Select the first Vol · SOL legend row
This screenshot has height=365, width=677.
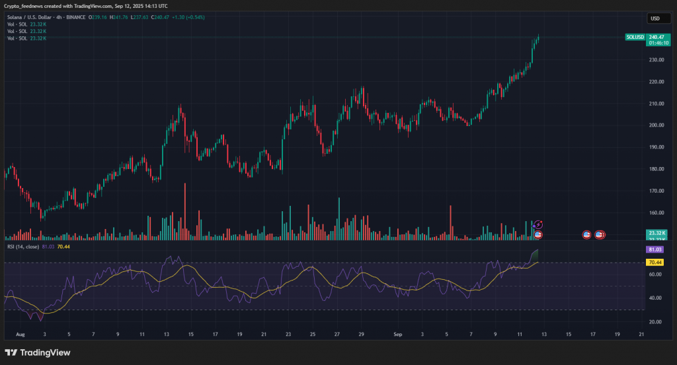pyautogui.click(x=27, y=24)
